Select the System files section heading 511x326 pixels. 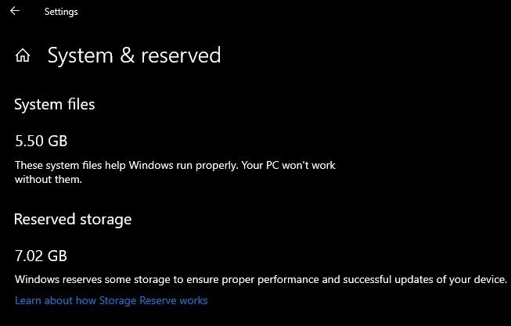(55, 104)
